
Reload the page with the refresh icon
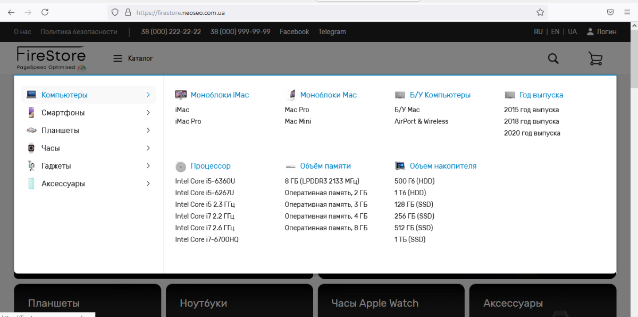(x=45, y=12)
